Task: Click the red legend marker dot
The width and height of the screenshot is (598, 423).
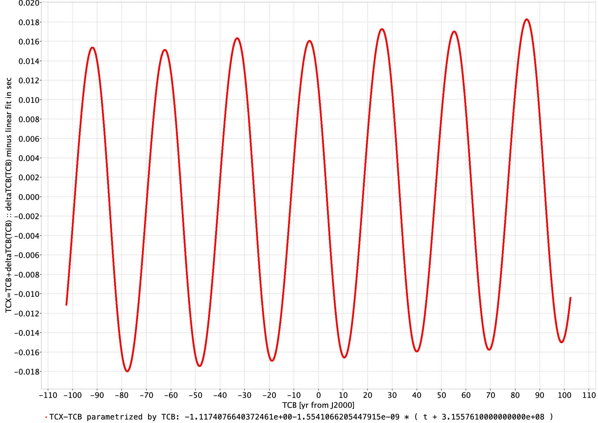Action: [x=46, y=417]
